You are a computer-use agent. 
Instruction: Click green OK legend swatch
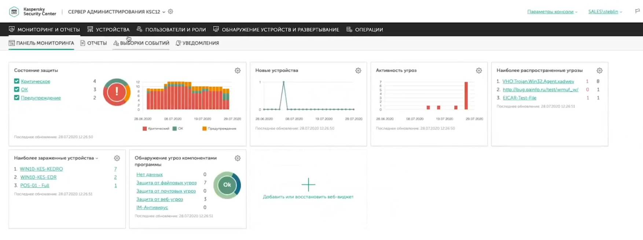point(174,128)
